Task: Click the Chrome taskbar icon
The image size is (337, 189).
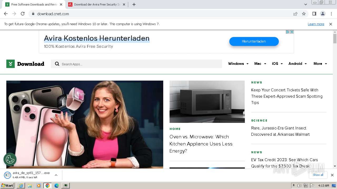Action: [48, 186]
